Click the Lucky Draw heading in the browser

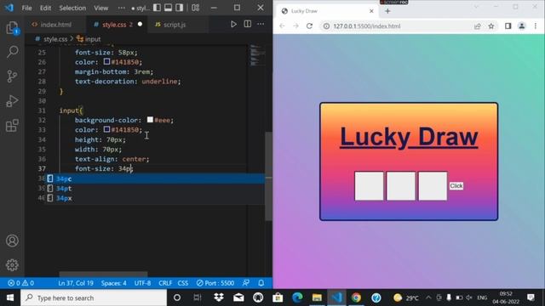409,137
